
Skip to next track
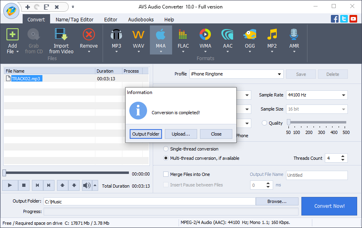coord(49,185)
